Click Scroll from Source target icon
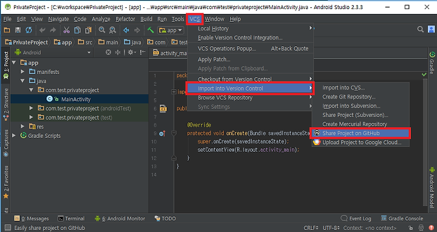 [x=109, y=52]
